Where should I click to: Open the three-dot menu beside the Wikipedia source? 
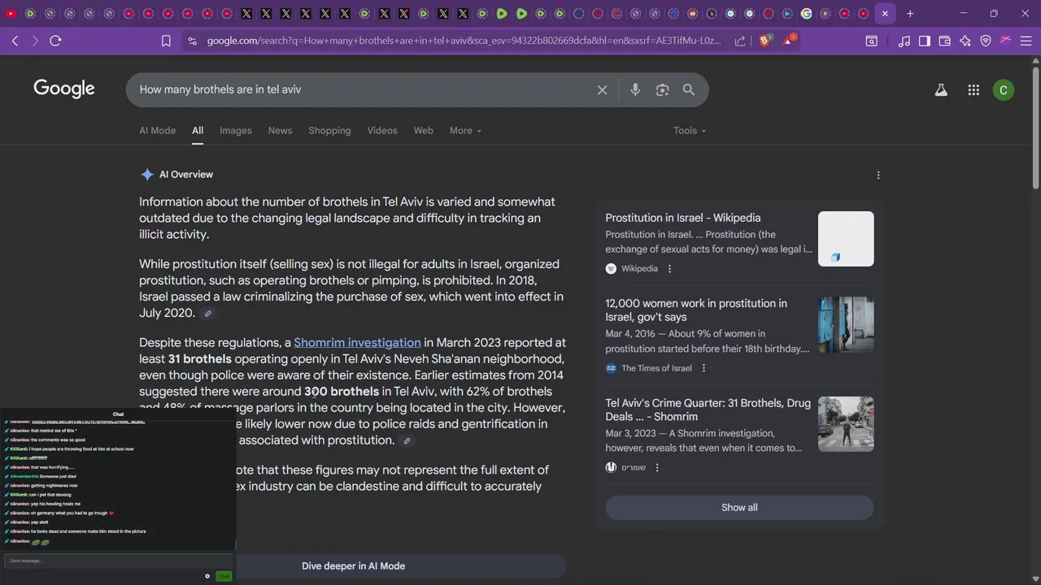point(669,269)
